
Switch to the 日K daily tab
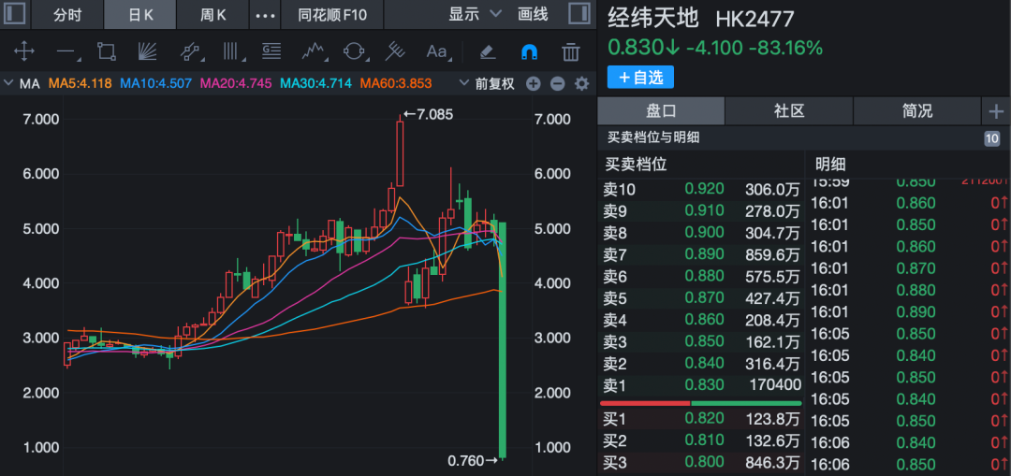coord(140,15)
